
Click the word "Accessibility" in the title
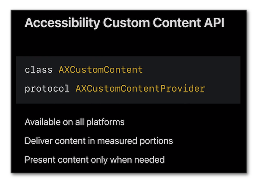pyautogui.click(x=62, y=23)
